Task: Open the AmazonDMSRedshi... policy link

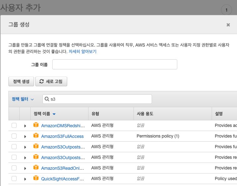Action: point(63,126)
